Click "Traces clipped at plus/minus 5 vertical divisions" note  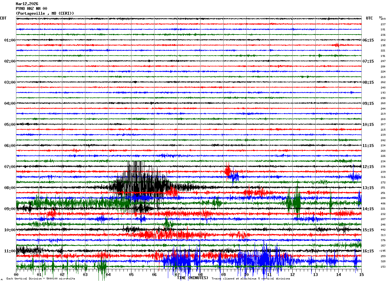(x=251, y=279)
